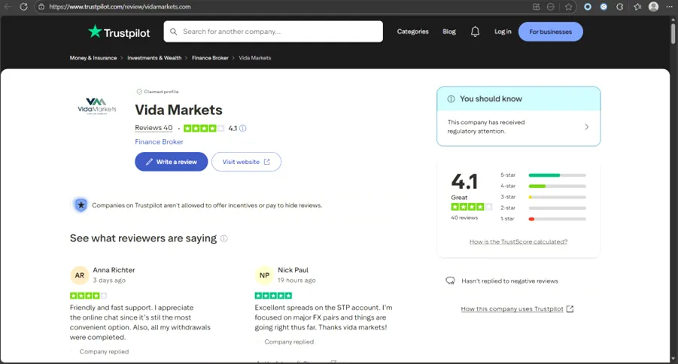Click the browser refresh icon
The height and width of the screenshot is (364, 678).
coord(23,7)
